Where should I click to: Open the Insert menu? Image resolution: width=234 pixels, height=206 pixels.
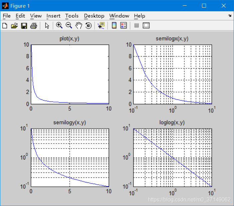point(53,16)
